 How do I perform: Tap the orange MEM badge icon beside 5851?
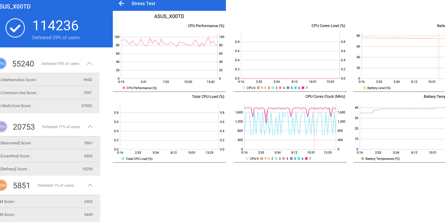2,185
